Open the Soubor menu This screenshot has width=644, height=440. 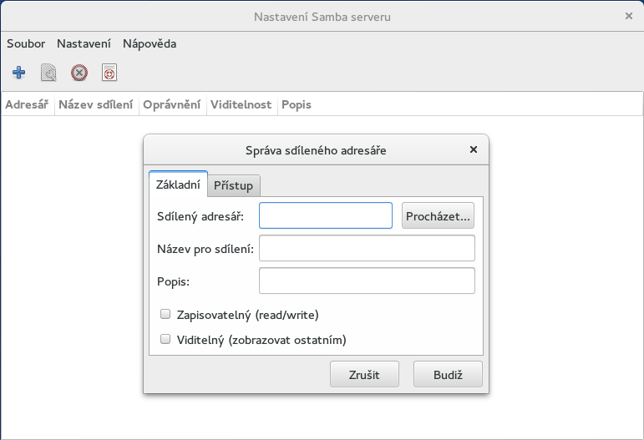pos(26,43)
